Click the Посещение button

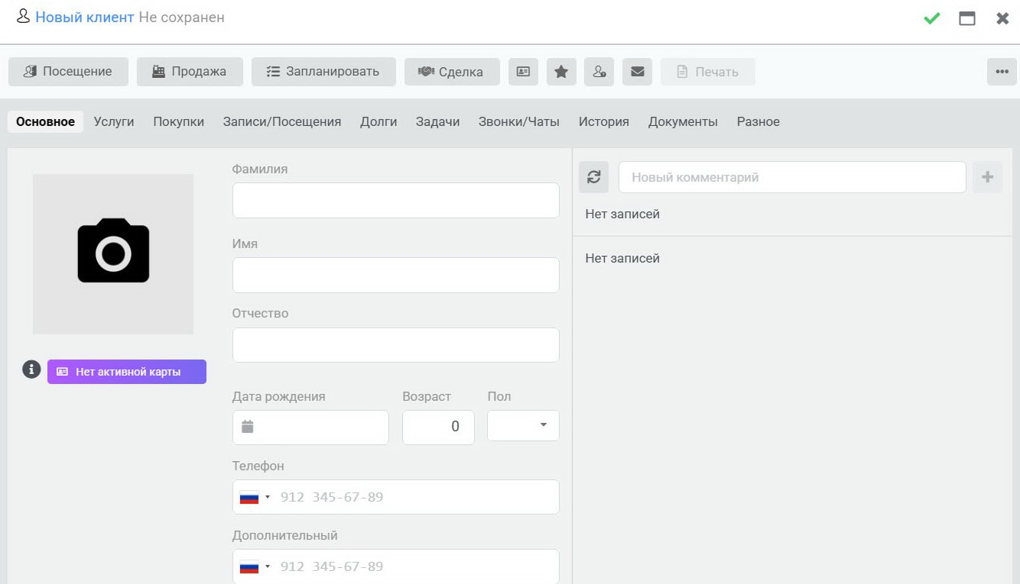68,72
